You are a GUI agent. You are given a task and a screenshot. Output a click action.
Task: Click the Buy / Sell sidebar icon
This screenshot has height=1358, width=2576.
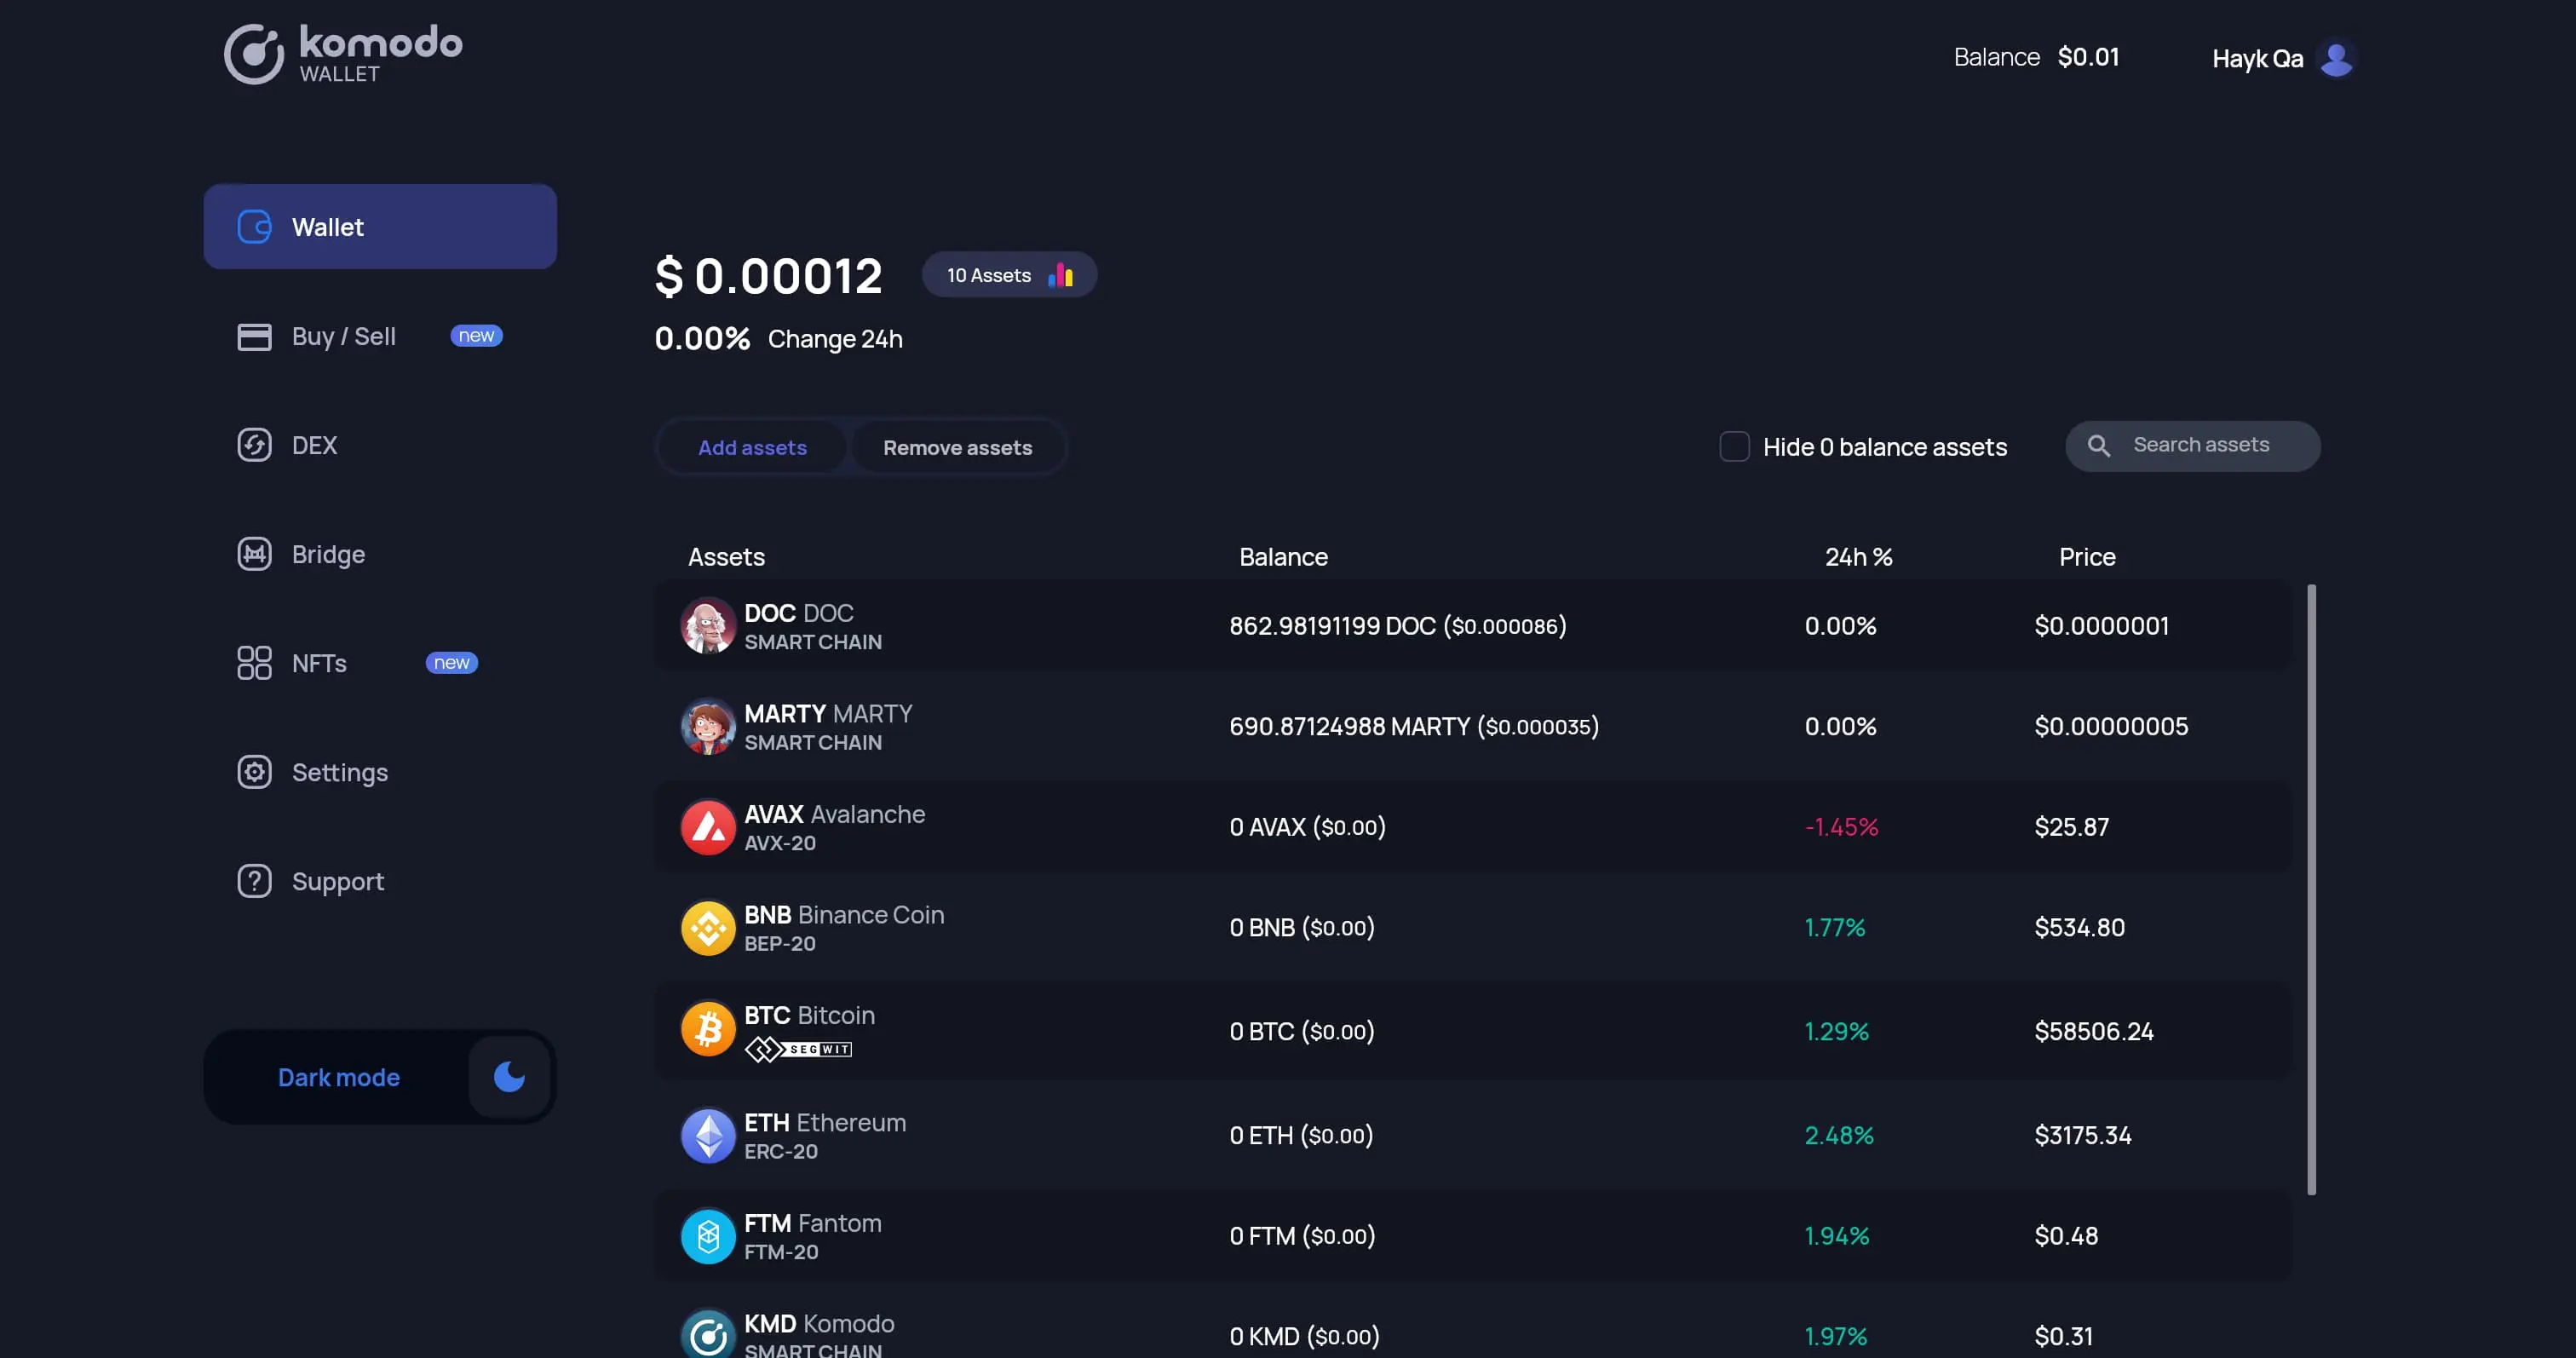pyautogui.click(x=252, y=336)
